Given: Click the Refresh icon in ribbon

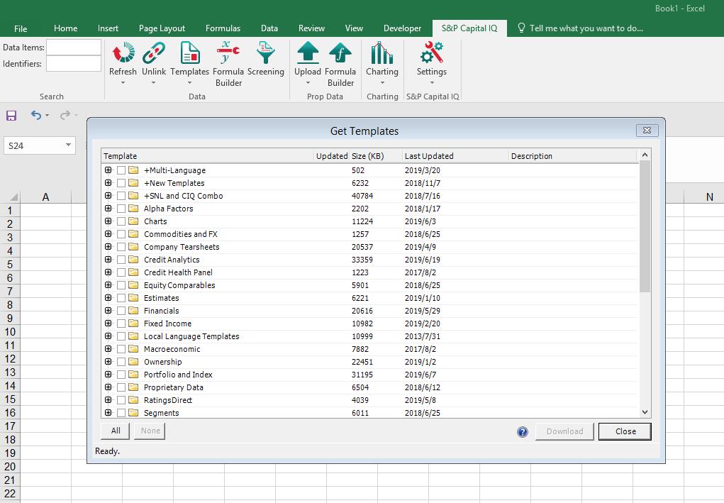Looking at the screenshot, I should [123, 54].
